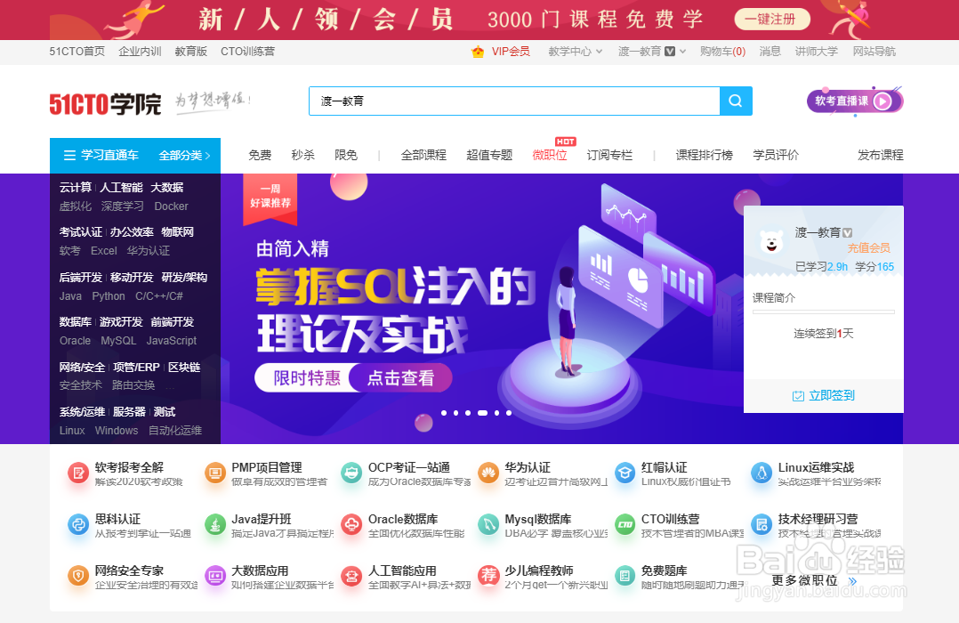Click the blue search magnifier button

tap(736, 101)
